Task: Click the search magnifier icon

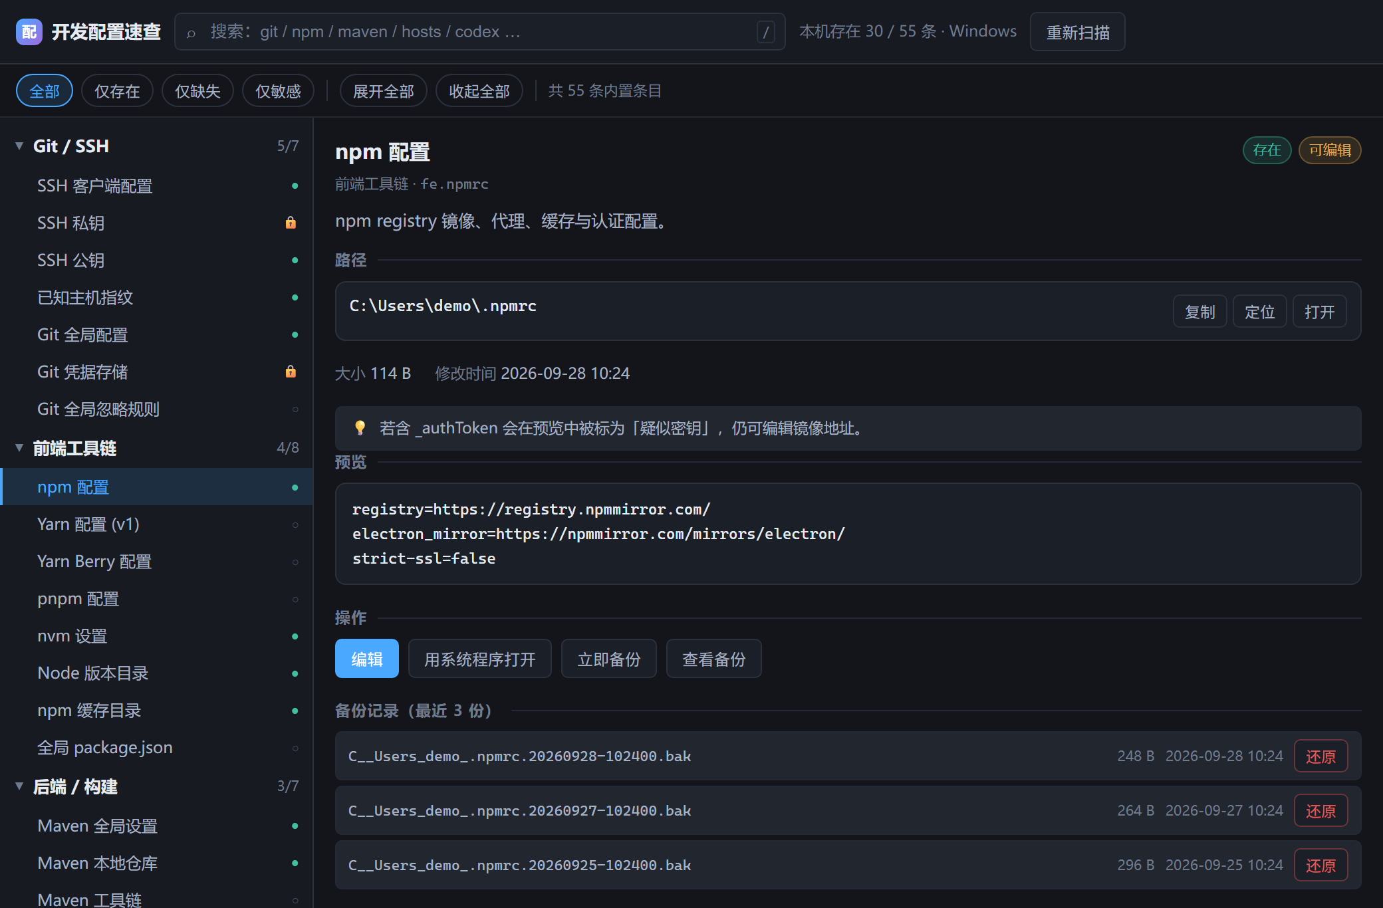Action: pyautogui.click(x=191, y=33)
